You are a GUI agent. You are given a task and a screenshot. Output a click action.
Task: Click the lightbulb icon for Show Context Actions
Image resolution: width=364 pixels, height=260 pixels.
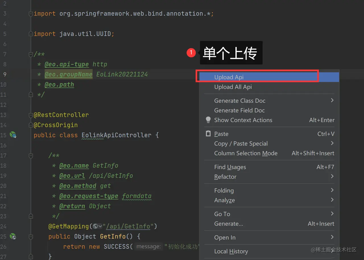pyautogui.click(x=208, y=120)
